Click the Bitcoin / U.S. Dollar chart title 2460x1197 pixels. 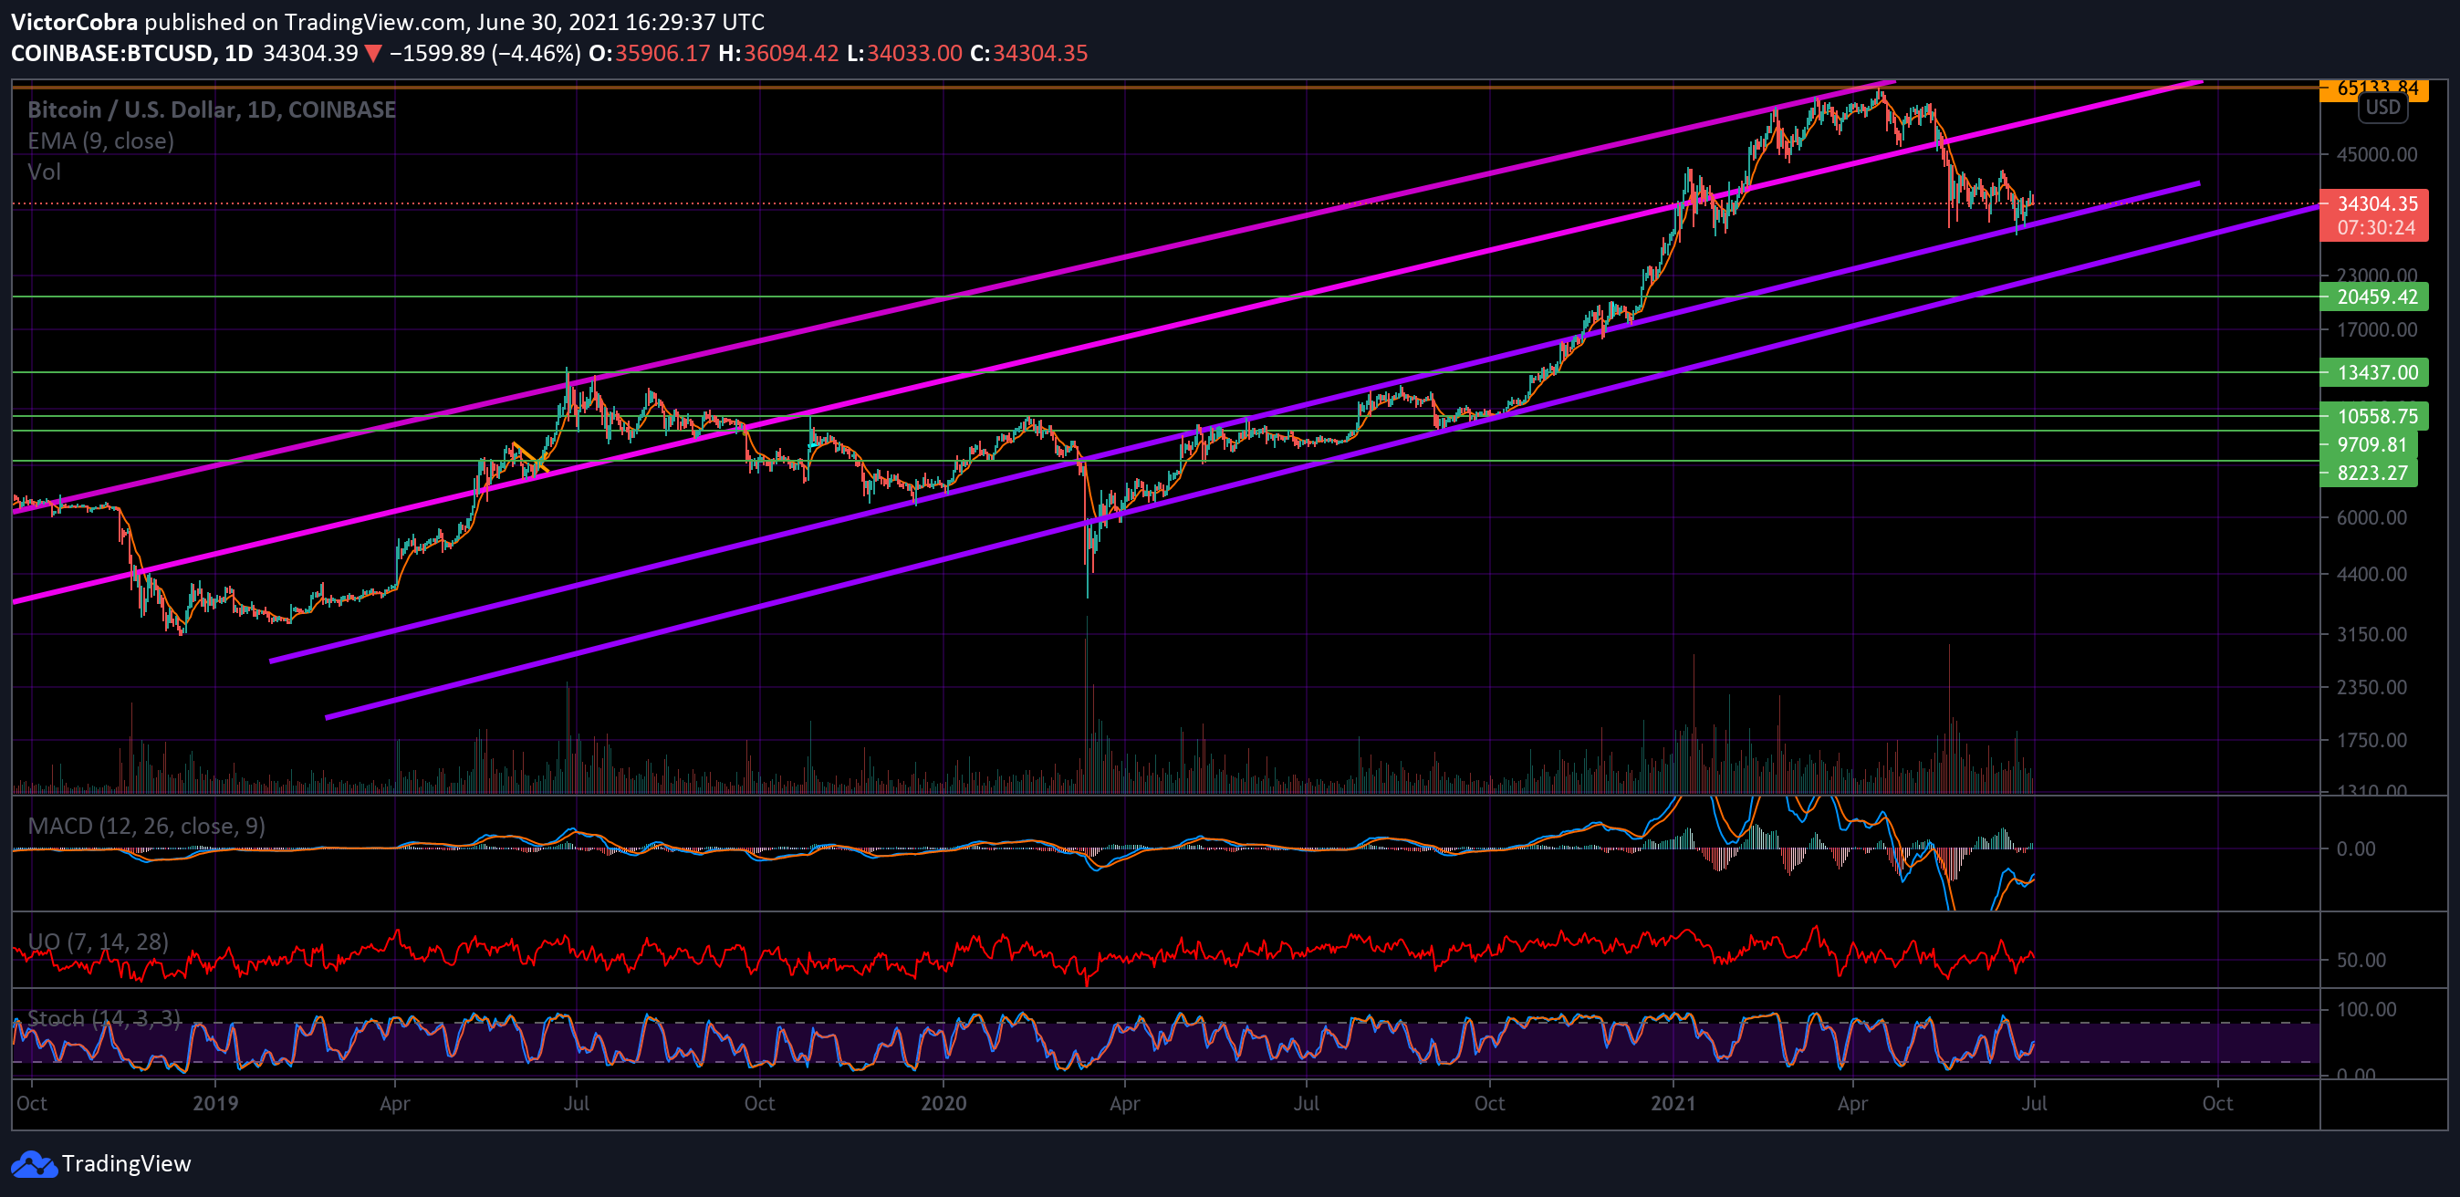point(211,109)
